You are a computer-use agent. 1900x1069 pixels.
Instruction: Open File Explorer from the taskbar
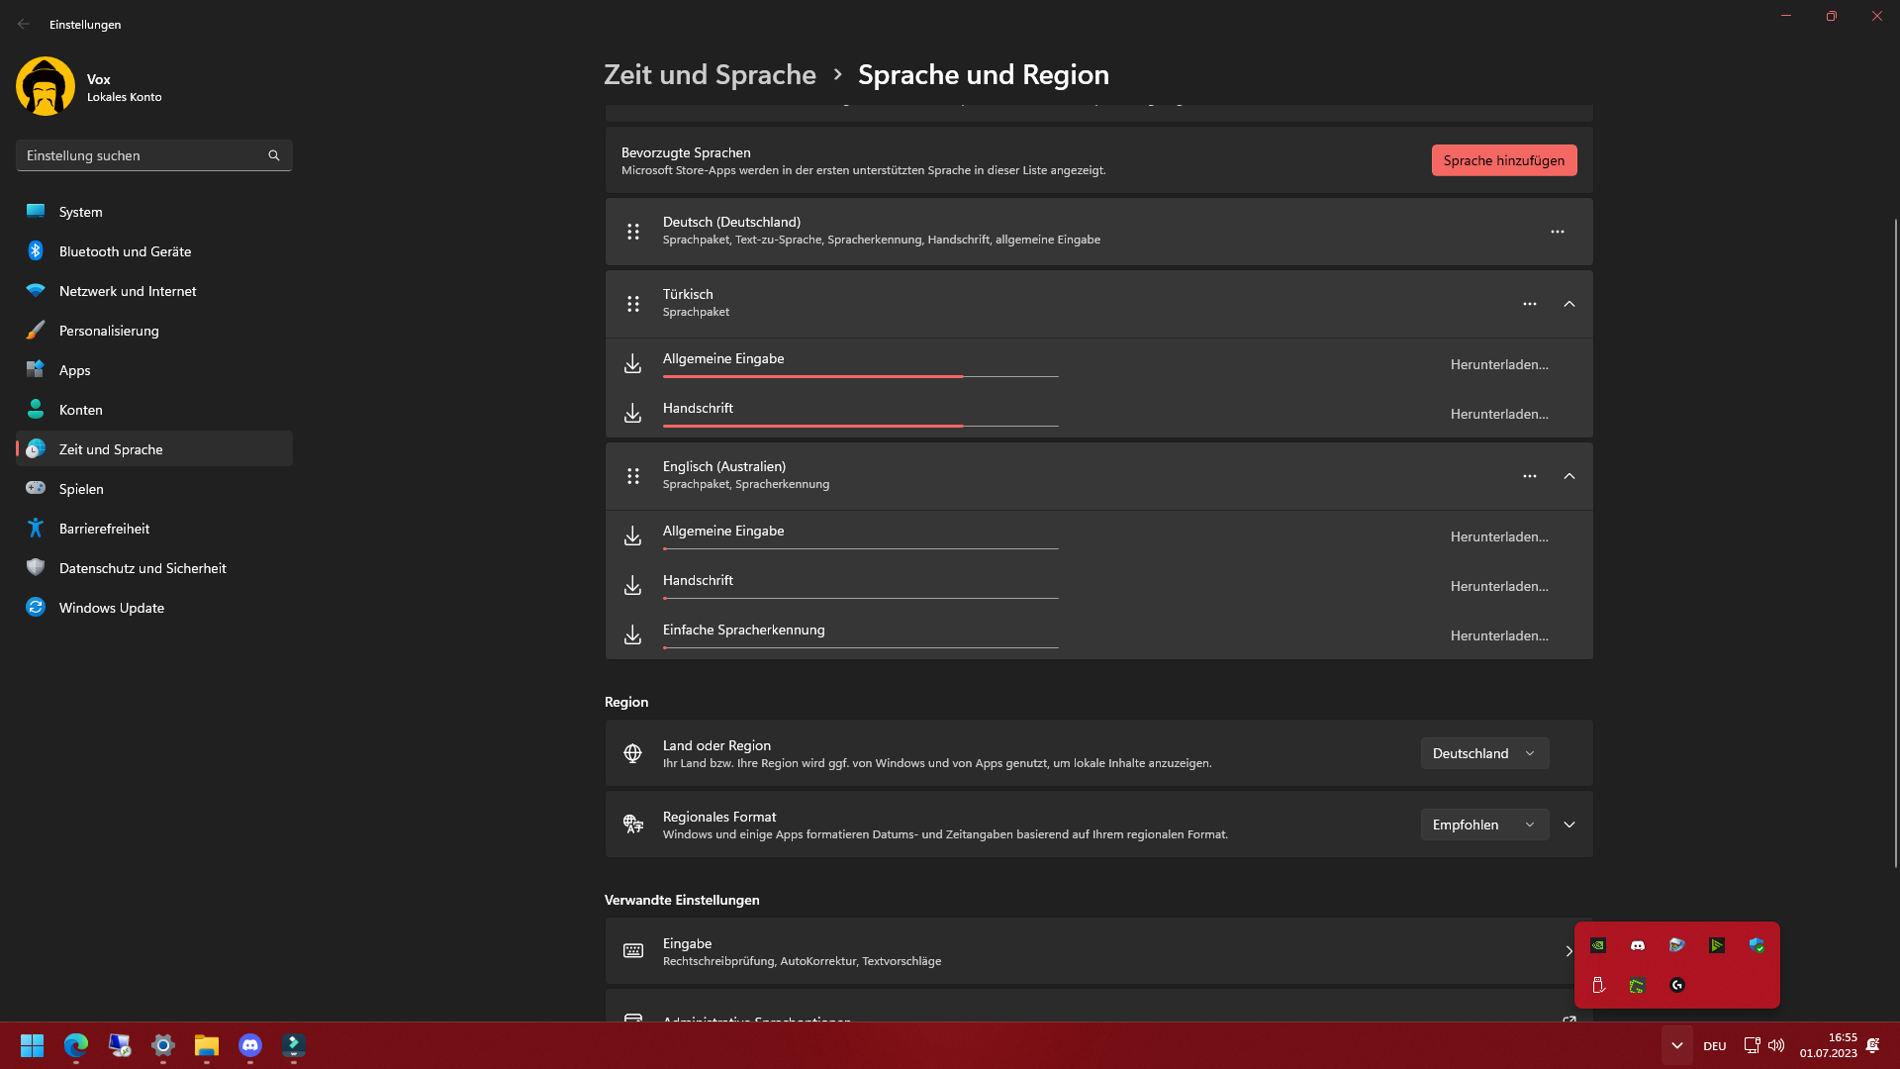(x=206, y=1045)
